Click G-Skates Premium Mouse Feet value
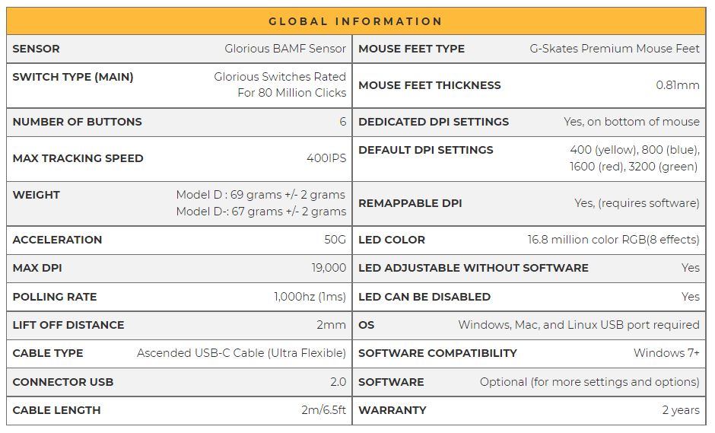The width and height of the screenshot is (715, 433). pyautogui.click(x=615, y=49)
